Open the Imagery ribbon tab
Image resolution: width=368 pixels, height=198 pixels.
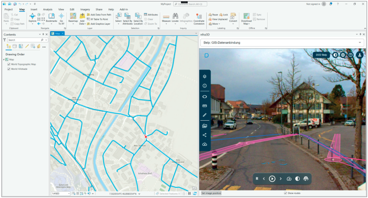tap(85, 9)
